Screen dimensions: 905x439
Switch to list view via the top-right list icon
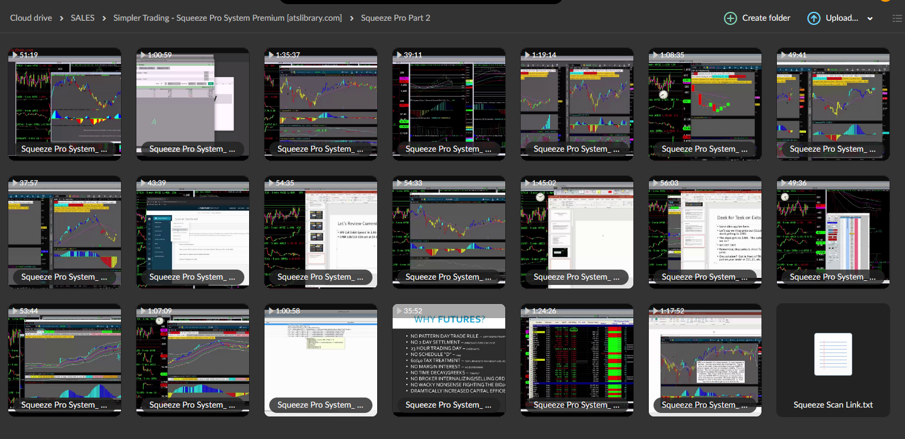tap(897, 18)
